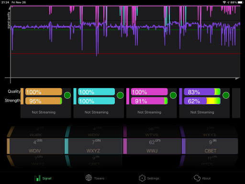245x184 pixels.
Task: Switch to the Towers tab
Action: pyautogui.click(x=95, y=178)
